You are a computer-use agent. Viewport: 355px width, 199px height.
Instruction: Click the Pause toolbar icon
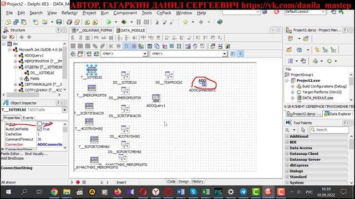point(139,22)
